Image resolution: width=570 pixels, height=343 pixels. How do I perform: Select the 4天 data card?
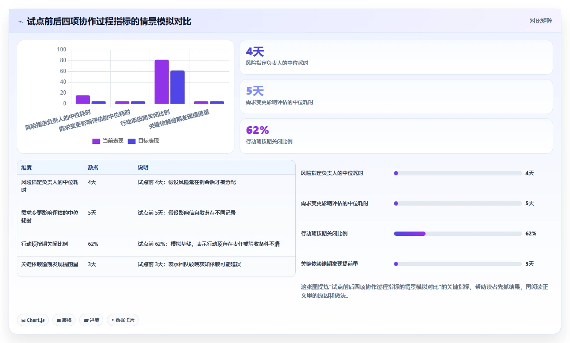click(x=396, y=57)
